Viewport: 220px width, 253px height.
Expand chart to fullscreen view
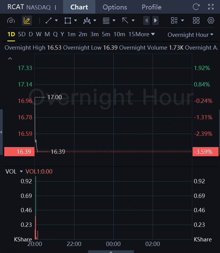tap(211, 7)
